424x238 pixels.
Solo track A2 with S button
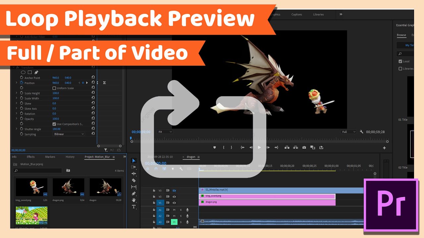tap(181, 216)
